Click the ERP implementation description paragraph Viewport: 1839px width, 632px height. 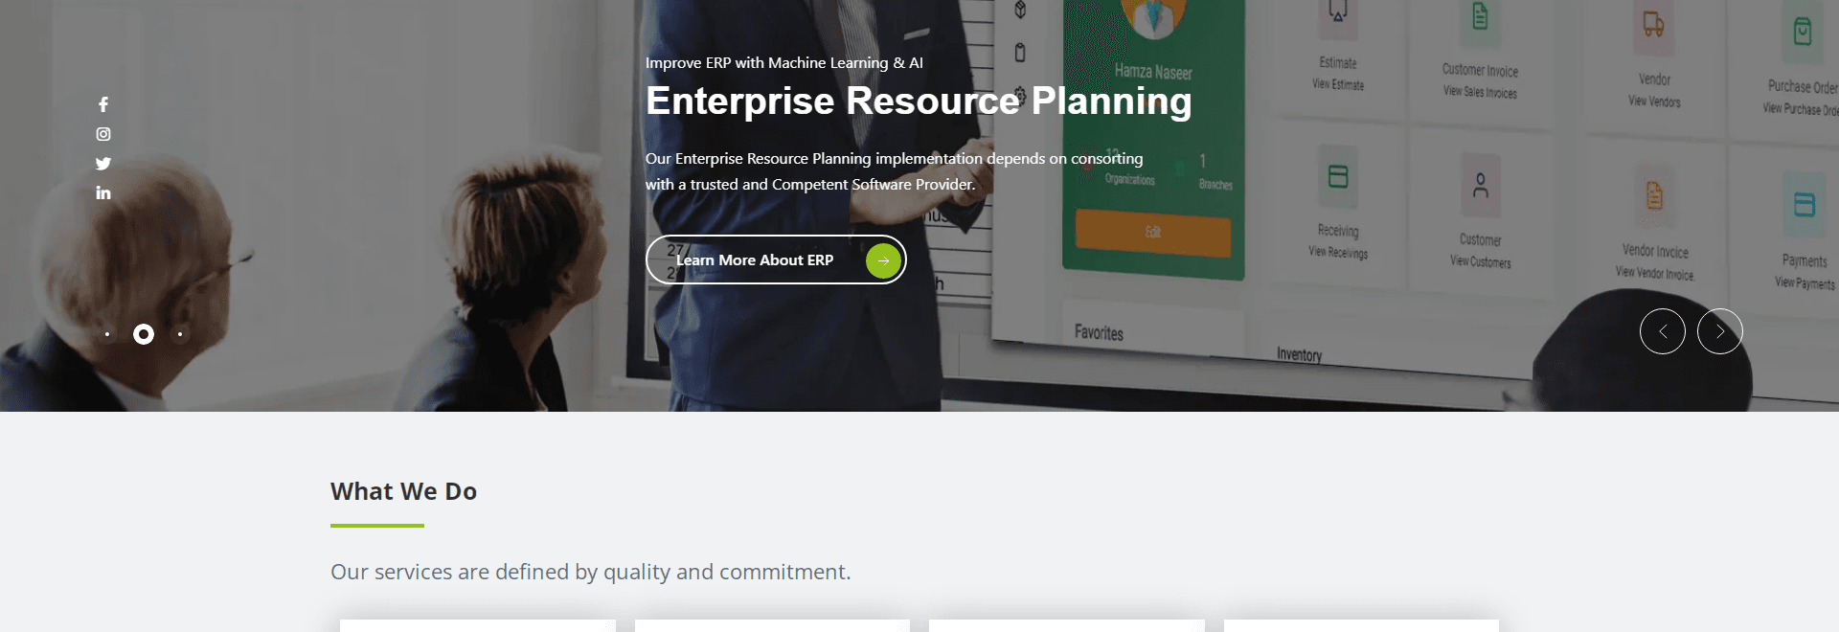click(894, 171)
